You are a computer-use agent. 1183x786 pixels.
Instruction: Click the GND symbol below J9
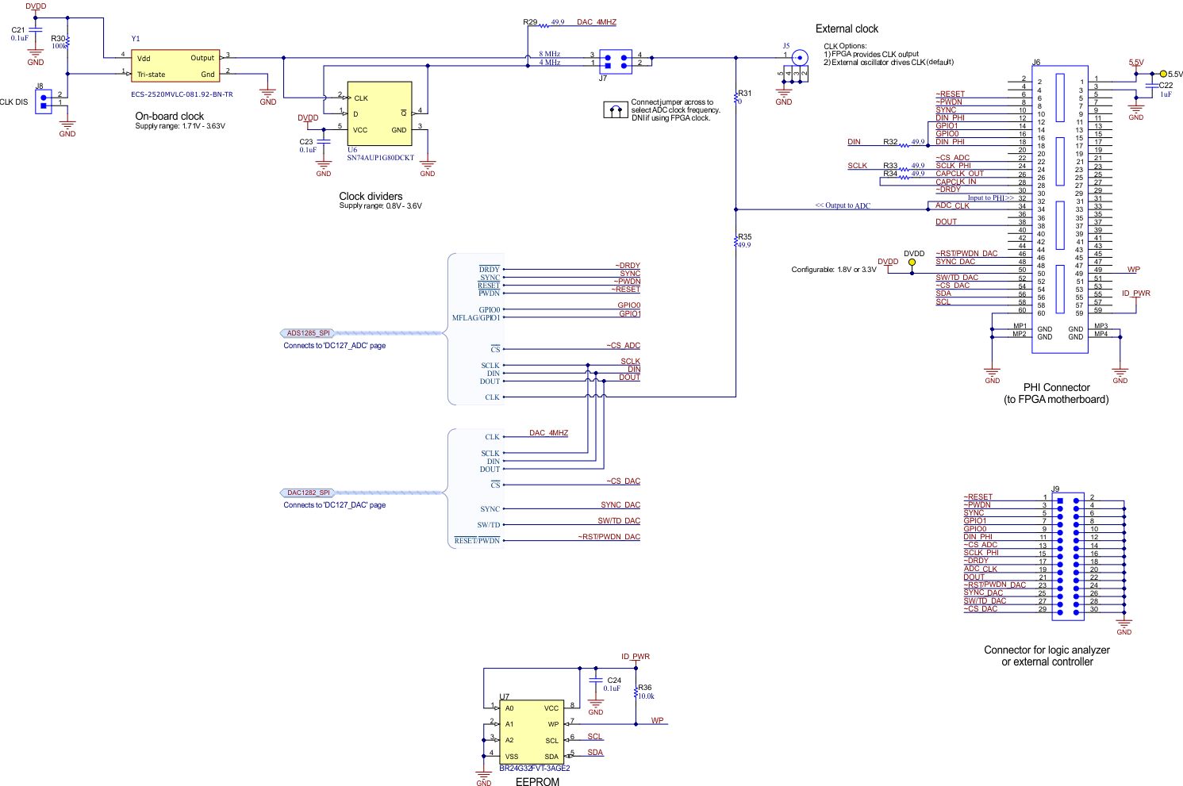[1124, 627]
